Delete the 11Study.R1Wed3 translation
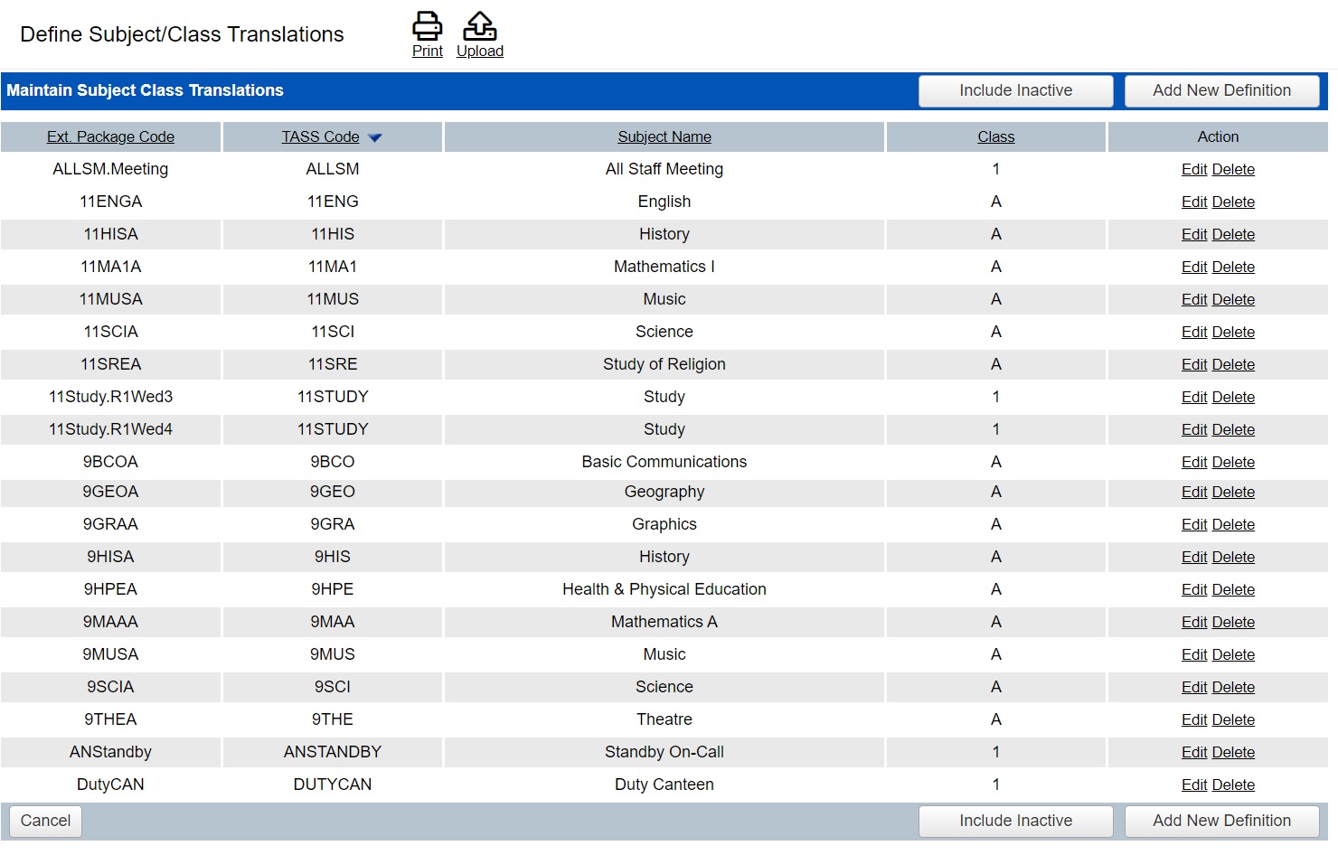The image size is (1338, 855). [x=1233, y=397]
